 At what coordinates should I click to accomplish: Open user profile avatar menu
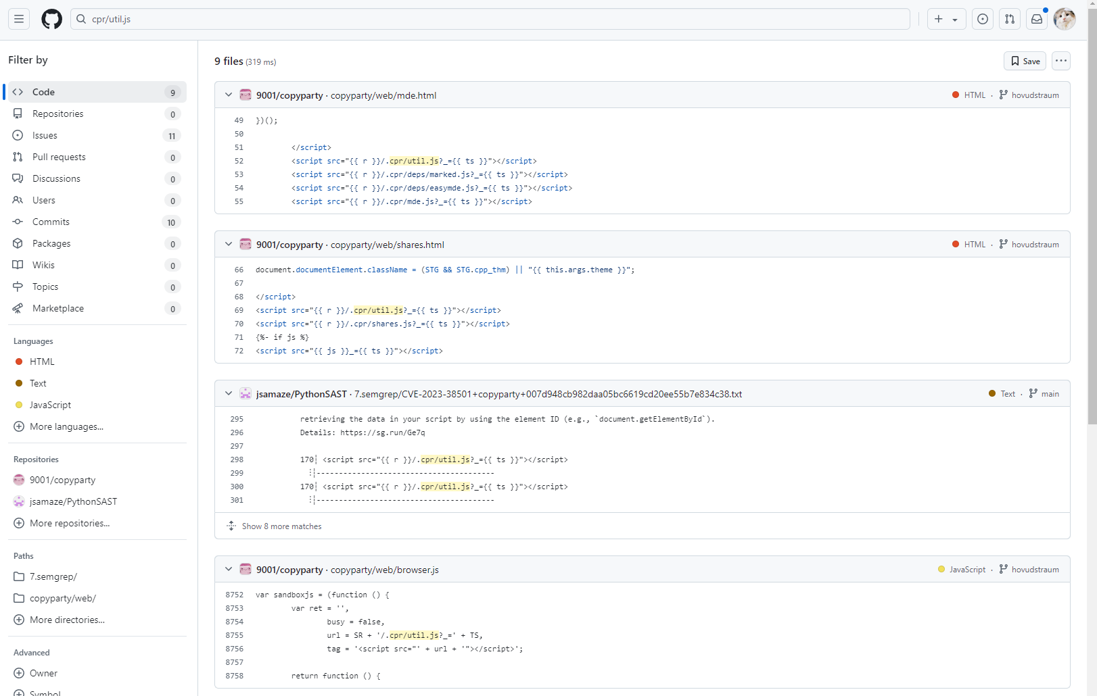pos(1065,19)
